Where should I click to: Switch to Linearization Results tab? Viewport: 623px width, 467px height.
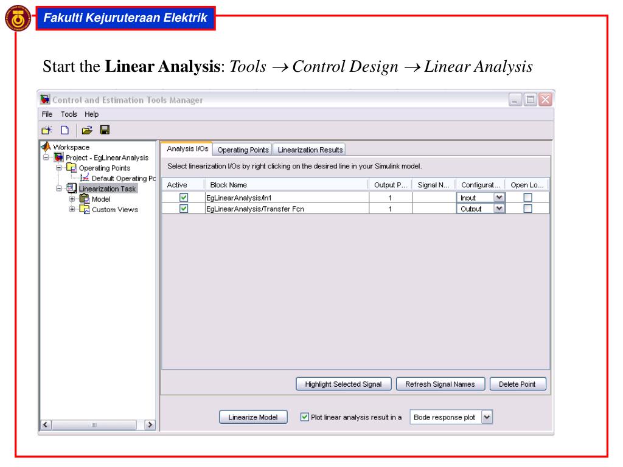coord(310,150)
